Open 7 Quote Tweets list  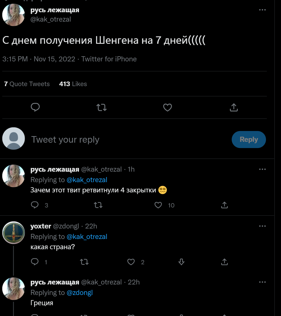[x=27, y=84]
